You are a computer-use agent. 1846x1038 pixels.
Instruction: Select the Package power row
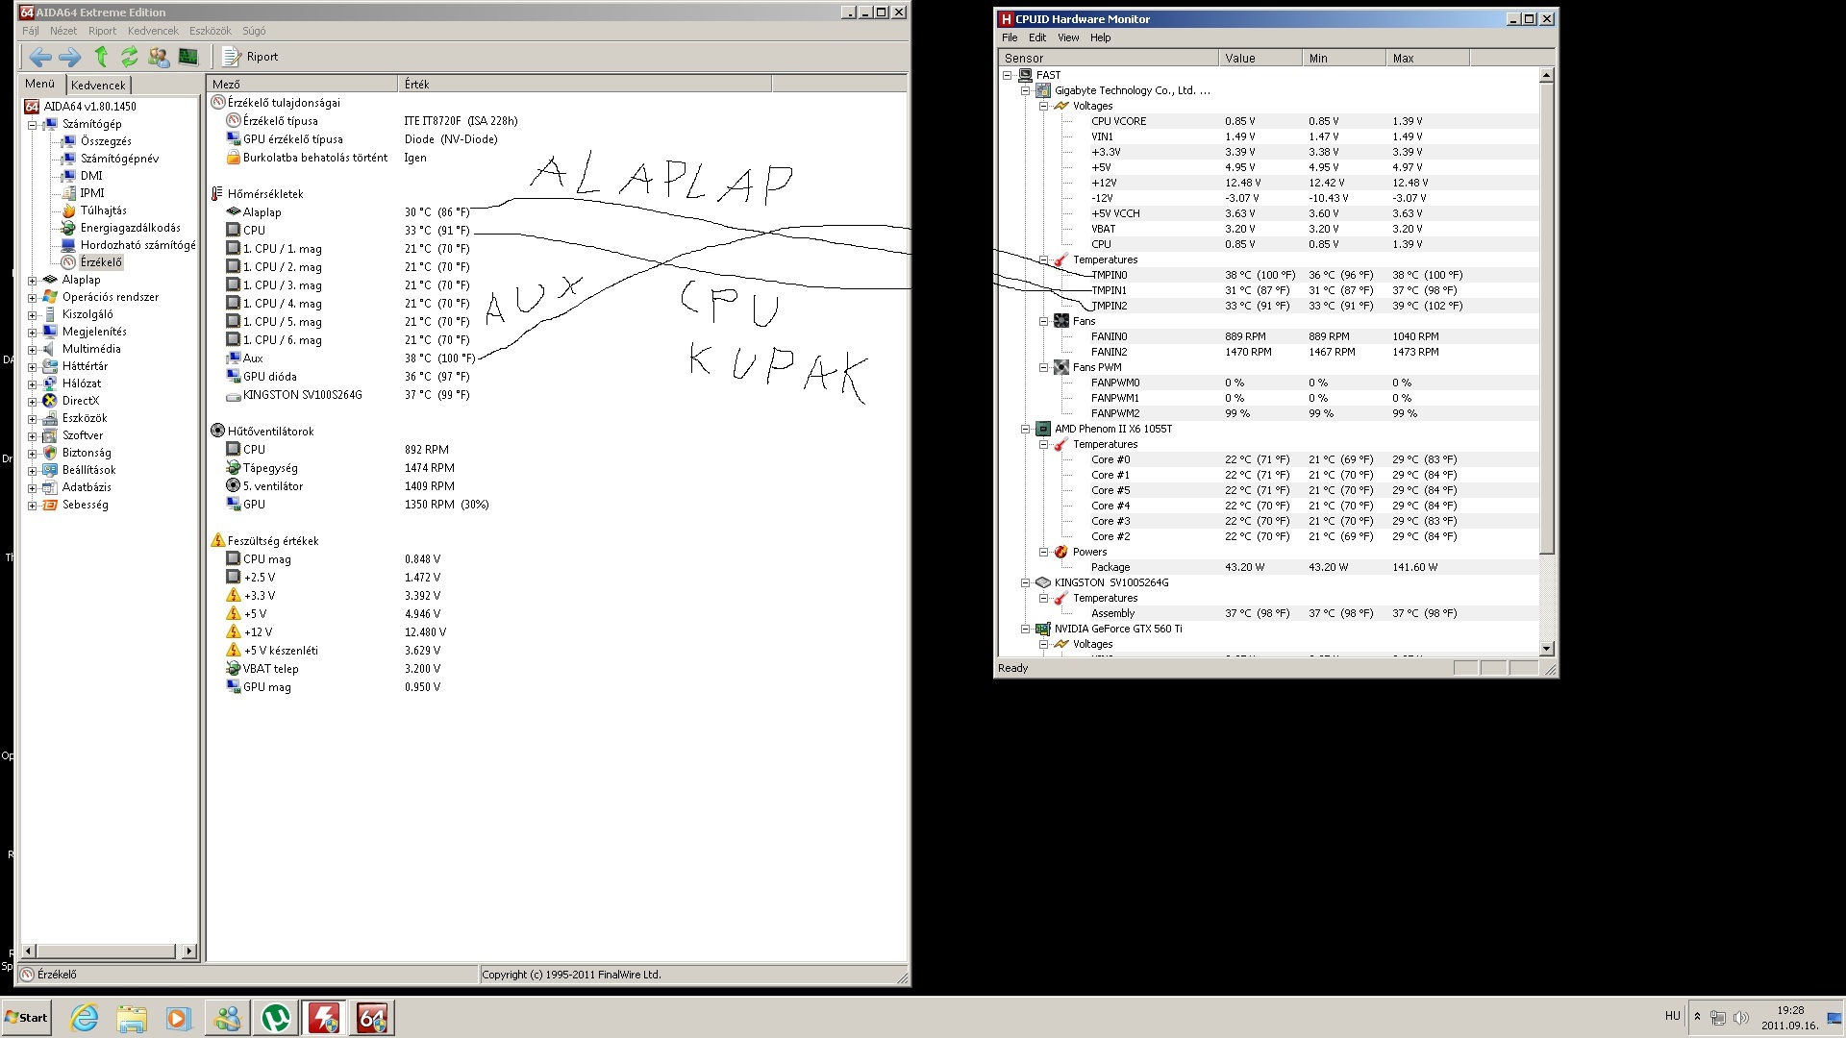pyautogui.click(x=1269, y=567)
